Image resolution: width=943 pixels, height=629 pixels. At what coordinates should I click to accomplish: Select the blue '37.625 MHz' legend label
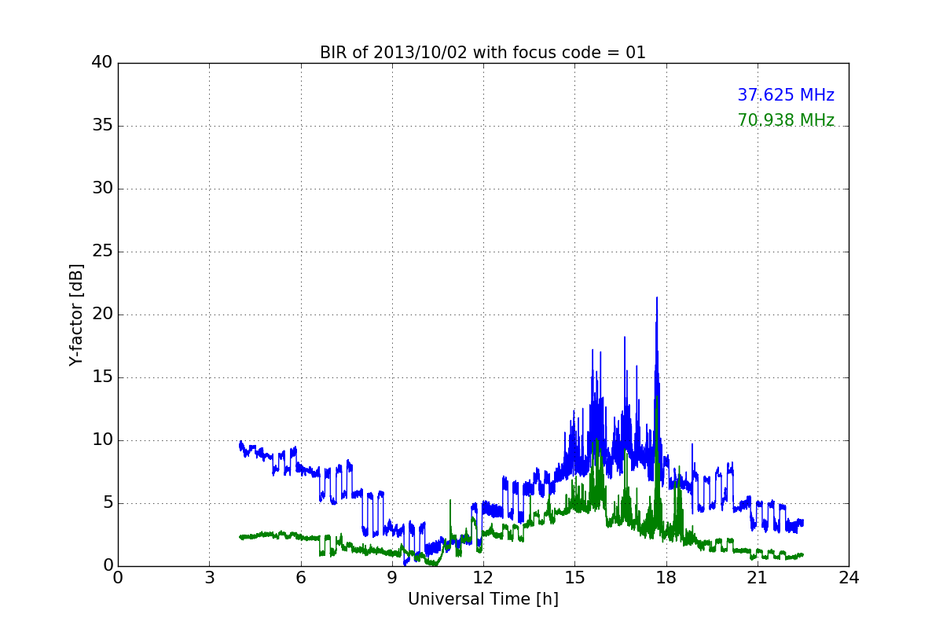coord(786,95)
